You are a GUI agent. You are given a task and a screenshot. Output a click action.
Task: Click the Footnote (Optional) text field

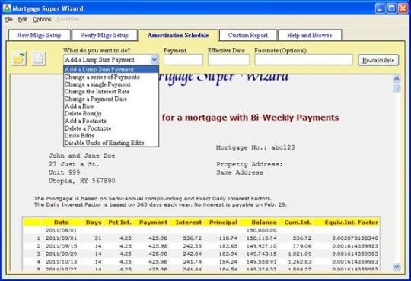[x=304, y=60]
